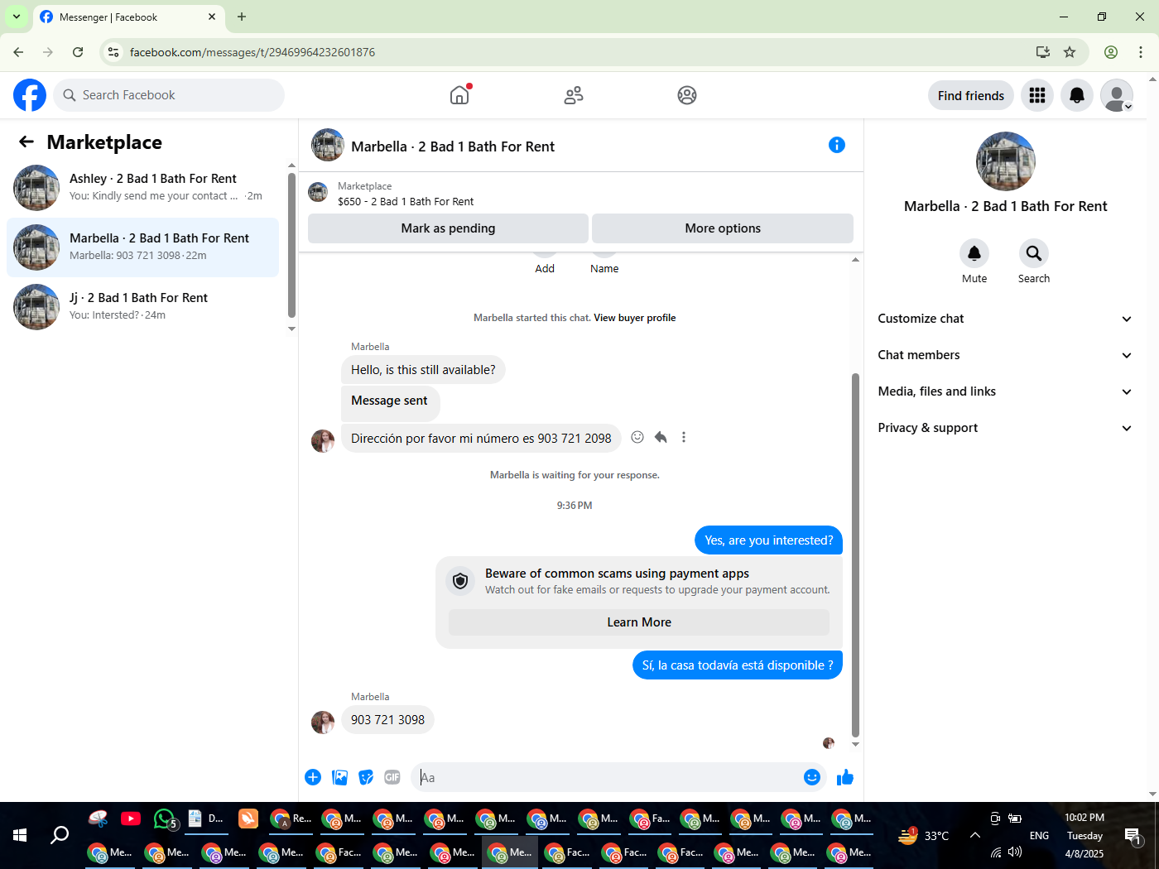The width and height of the screenshot is (1159, 869).
Task: Click More options button
Action: pyautogui.click(x=723, y=228)
